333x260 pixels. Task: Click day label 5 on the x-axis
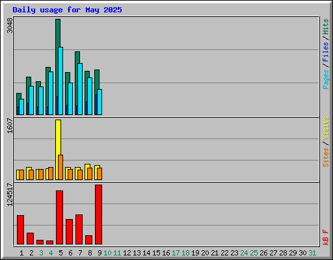(x=60, y=253)
